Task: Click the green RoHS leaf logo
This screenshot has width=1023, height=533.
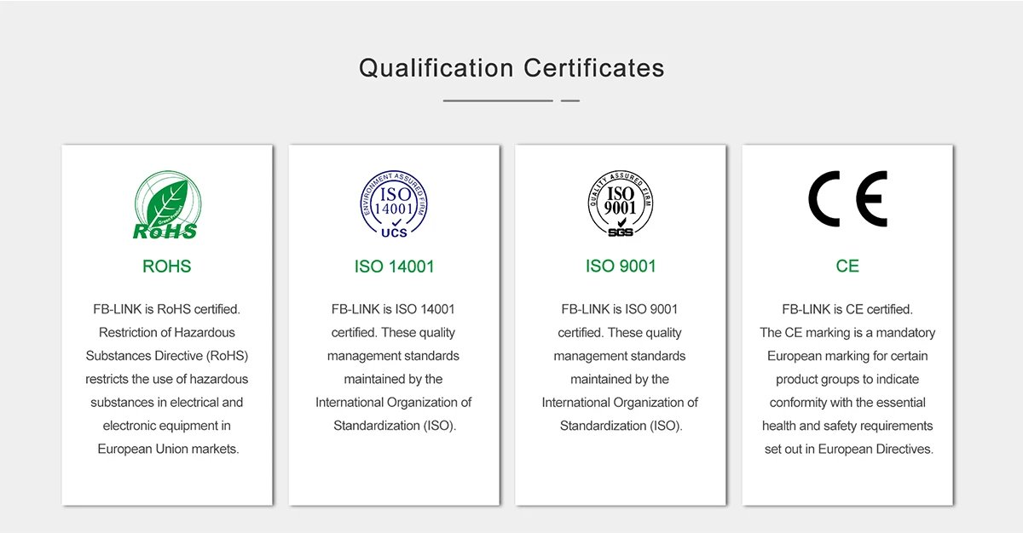Action: [x=166, y=204]
